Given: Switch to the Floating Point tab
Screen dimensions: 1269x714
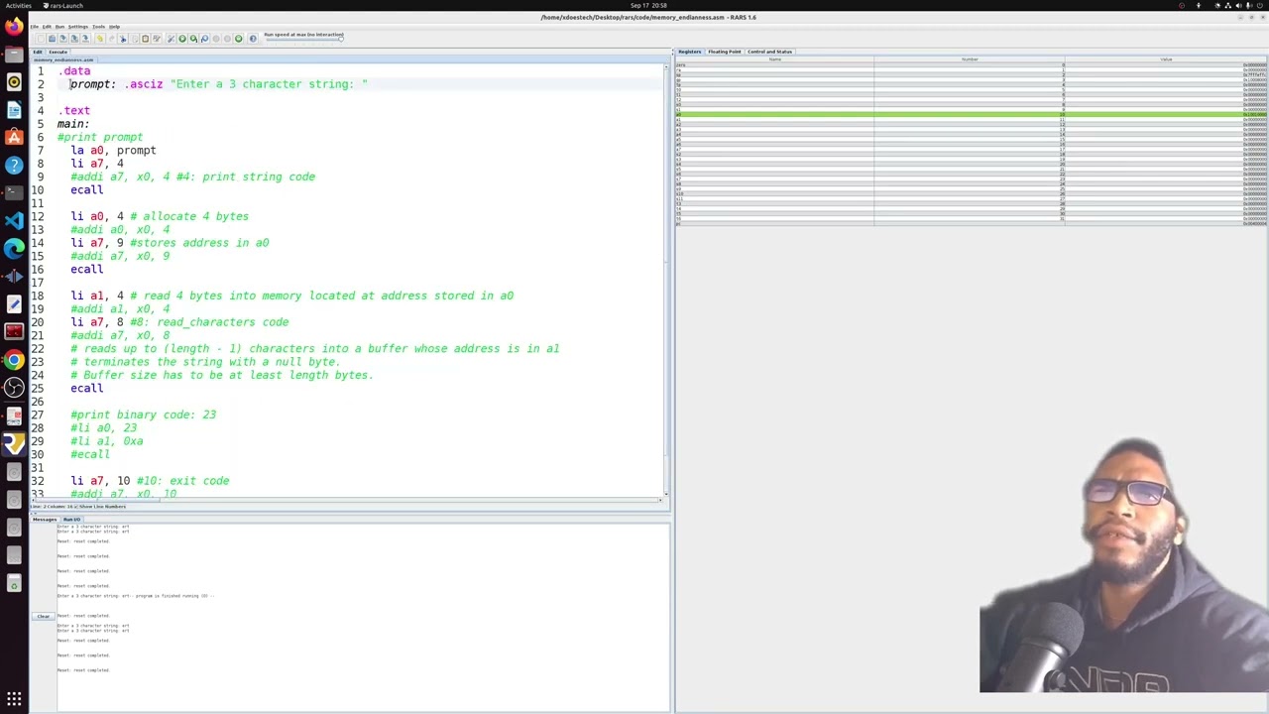Looking at the screenshot, I should tap(724, 52).
